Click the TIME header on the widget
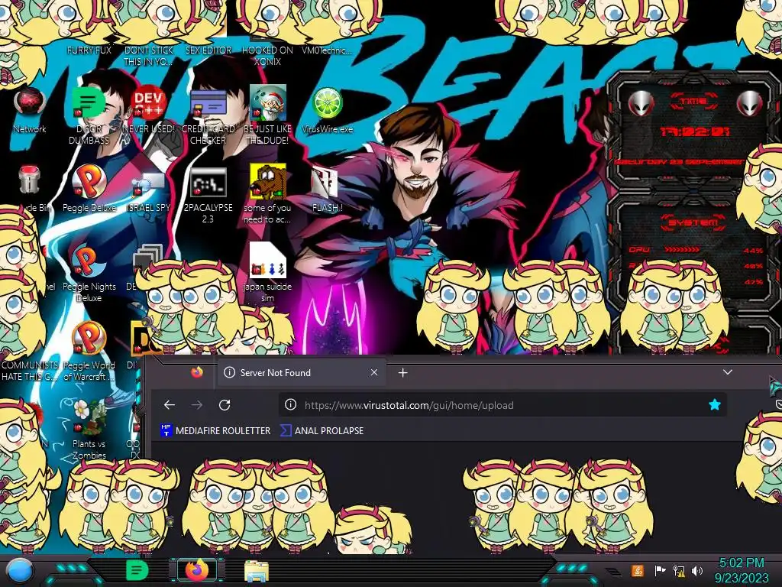This screenshot has height=587, width=782. [x=693, y=102]
